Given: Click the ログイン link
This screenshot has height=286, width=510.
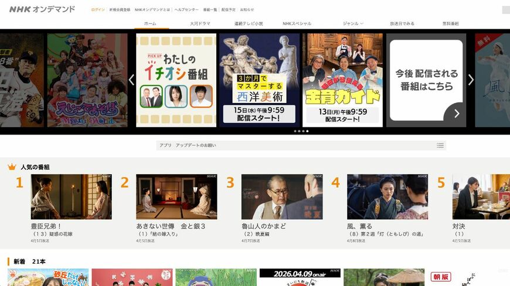Looking at the screenshot, I should pos(98,10).
